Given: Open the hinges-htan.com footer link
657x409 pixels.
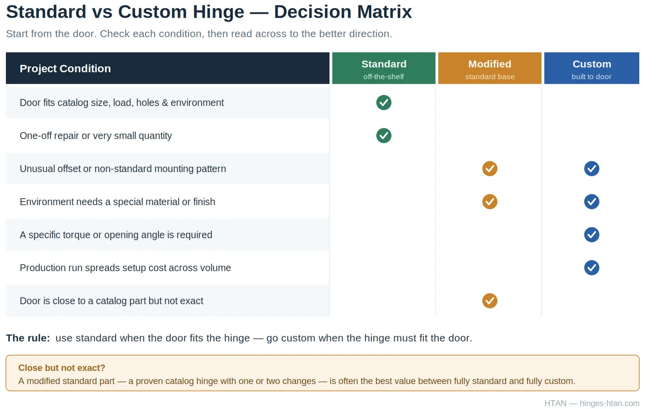Looking at the screenshot, I should coord(610,403).
